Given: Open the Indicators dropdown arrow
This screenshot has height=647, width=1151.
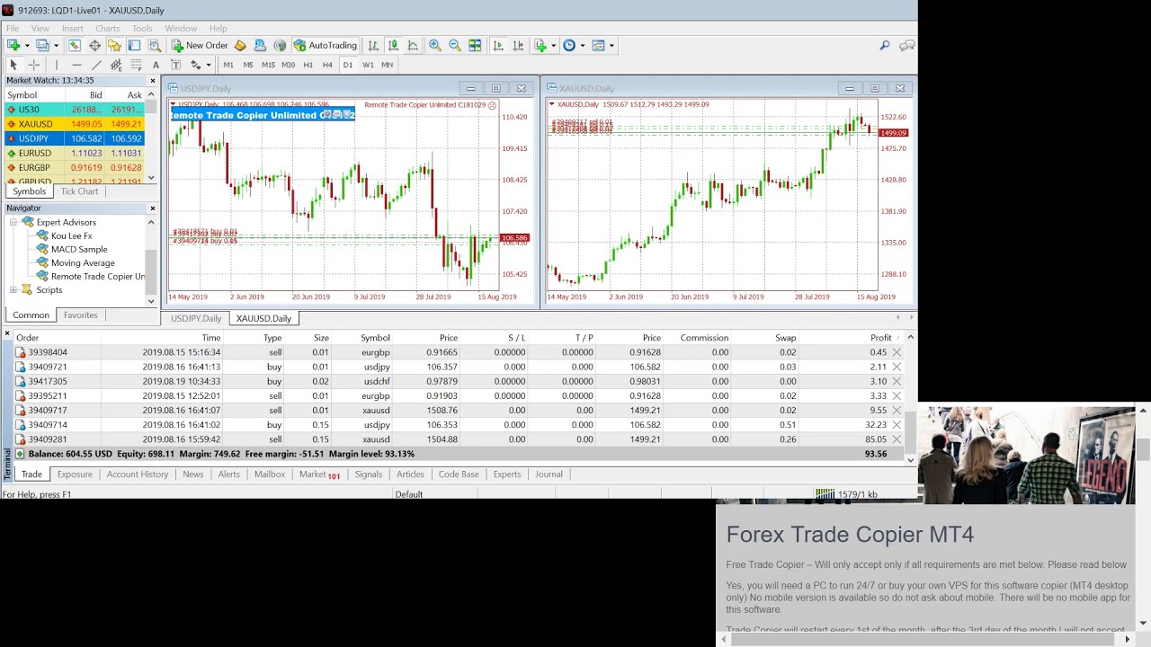Looking at the screenshot, I should point(552,45).
